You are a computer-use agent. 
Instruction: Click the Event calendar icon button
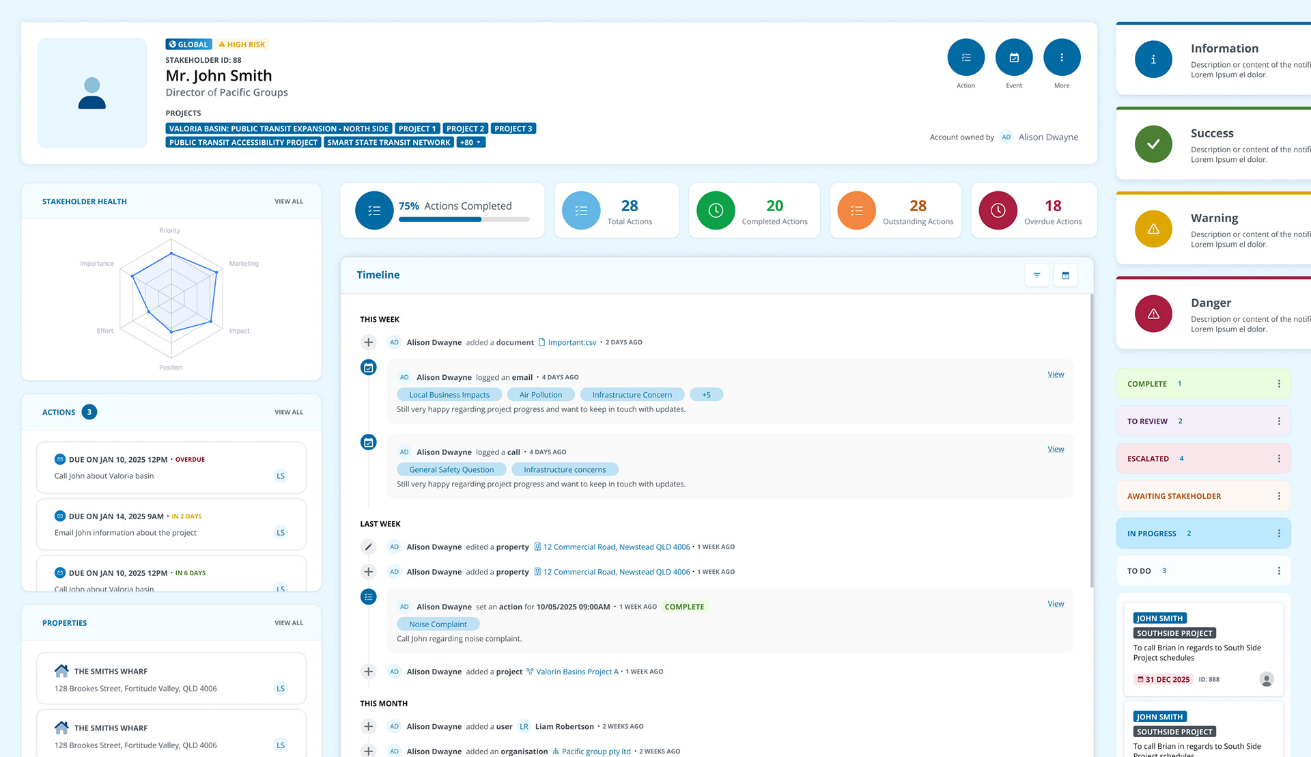point(1014,57)
